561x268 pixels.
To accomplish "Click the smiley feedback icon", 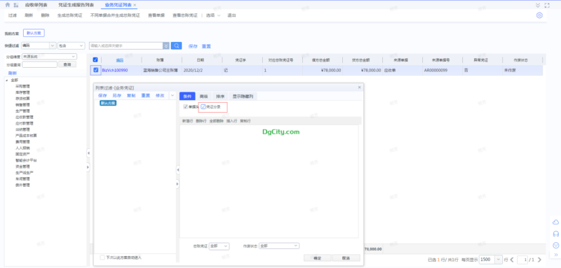I will click(x=555, y=245).
